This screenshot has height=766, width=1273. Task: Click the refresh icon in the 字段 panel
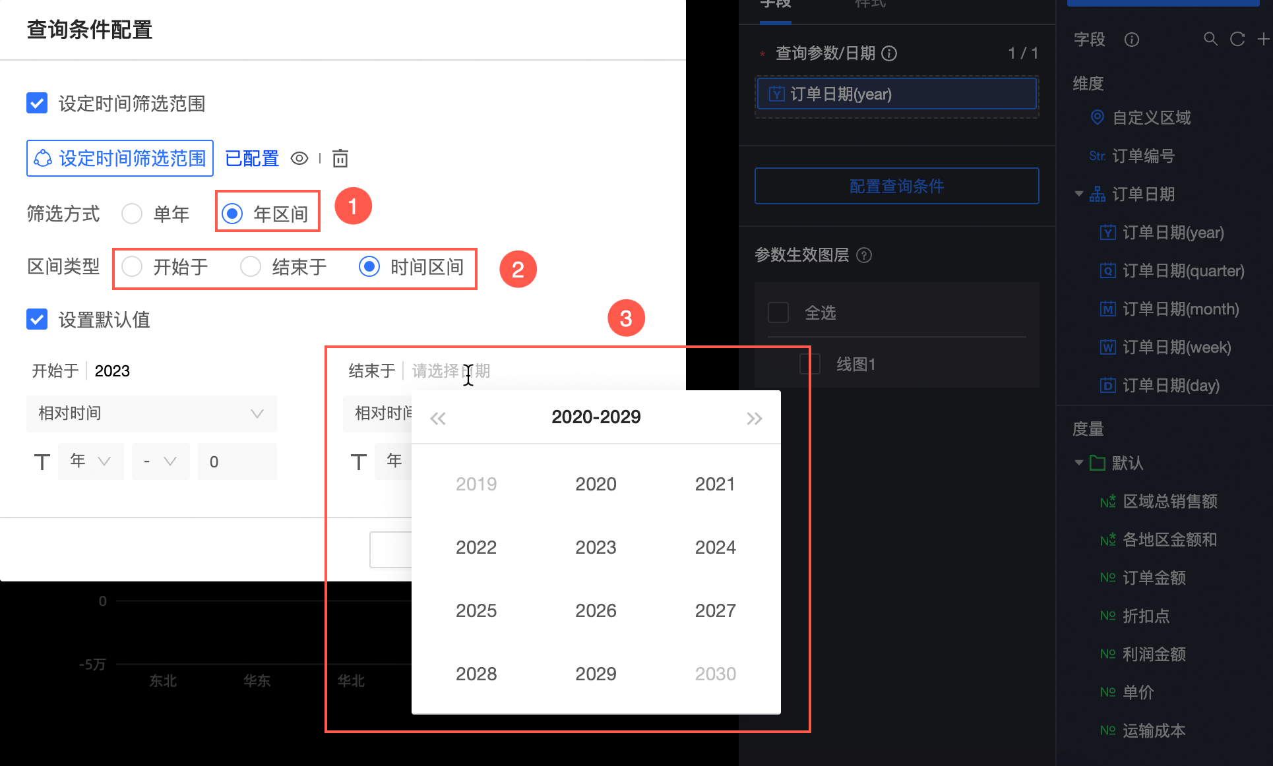(x=1237, y=40)
